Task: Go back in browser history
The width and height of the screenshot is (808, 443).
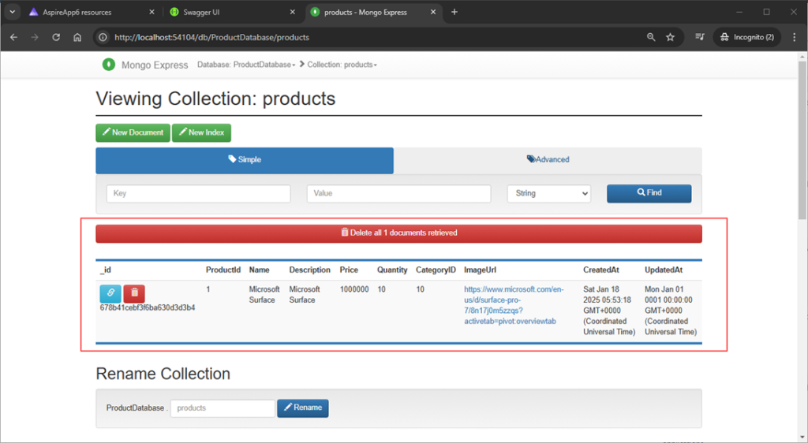Action: pyautogui.click(x=14, y=37)
